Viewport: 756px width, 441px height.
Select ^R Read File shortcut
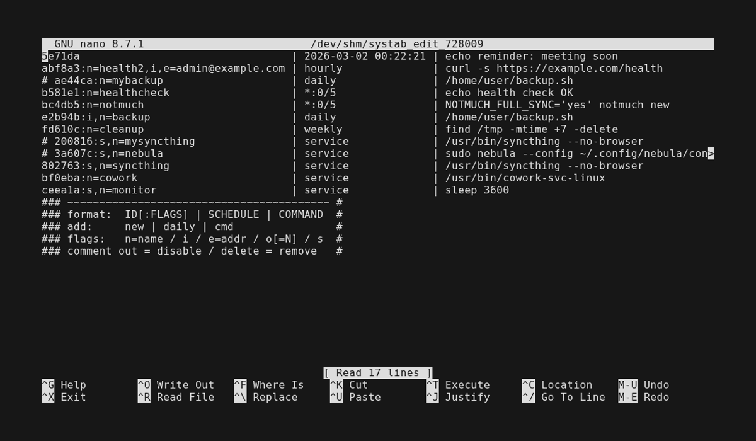176,397
